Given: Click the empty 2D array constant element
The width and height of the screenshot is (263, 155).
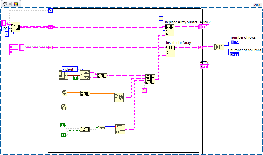Looking at the screenshot, I should (22, 47).
